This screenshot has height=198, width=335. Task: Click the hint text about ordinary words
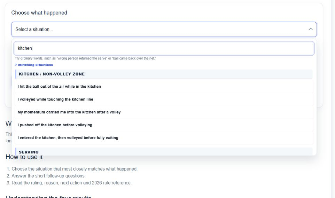[x=85, y=58]
